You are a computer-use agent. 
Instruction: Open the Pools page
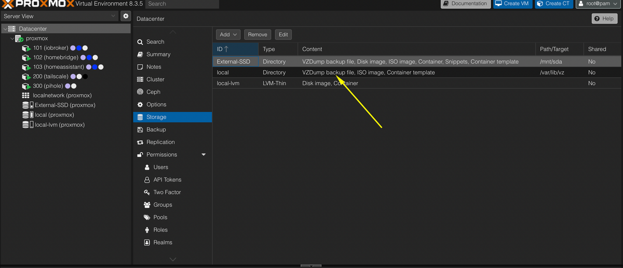[172, 217]
